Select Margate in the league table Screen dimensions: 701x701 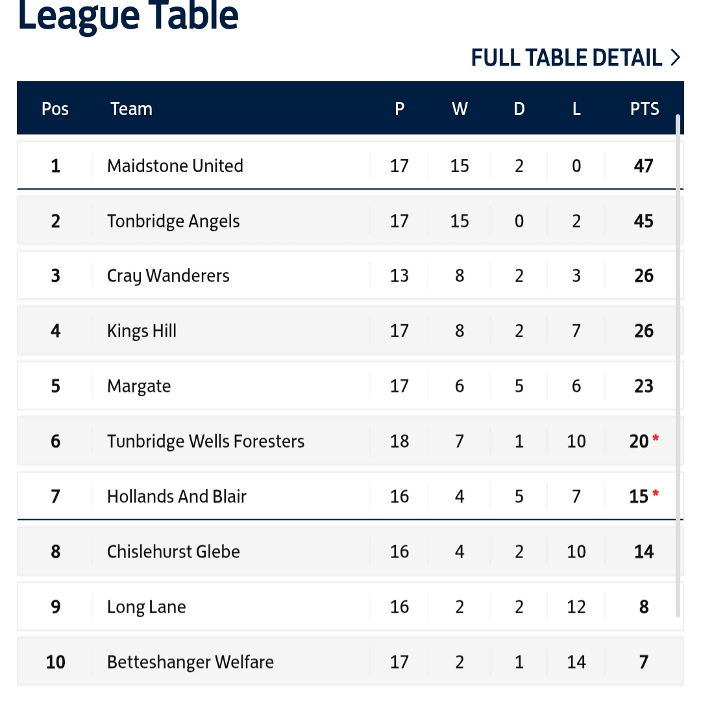pos(139,387)
